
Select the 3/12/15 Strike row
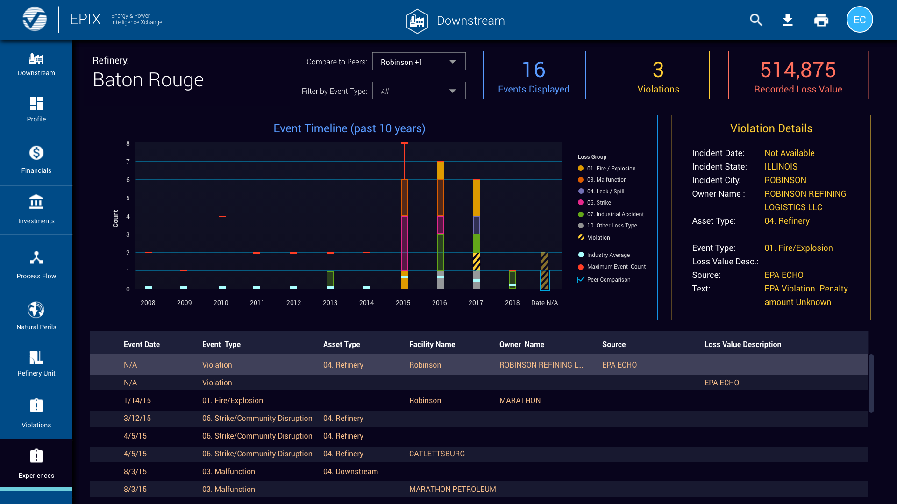coord(479,418)
